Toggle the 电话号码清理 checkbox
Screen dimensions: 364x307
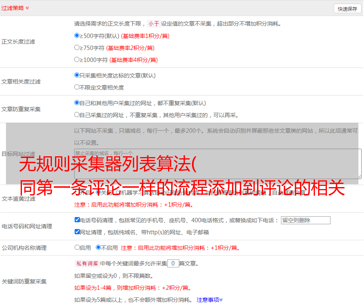(77, 220)
